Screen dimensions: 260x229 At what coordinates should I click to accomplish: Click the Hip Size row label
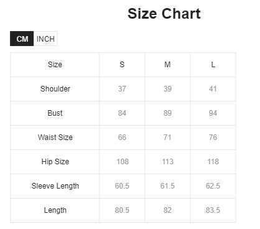(x=55, y=162)
